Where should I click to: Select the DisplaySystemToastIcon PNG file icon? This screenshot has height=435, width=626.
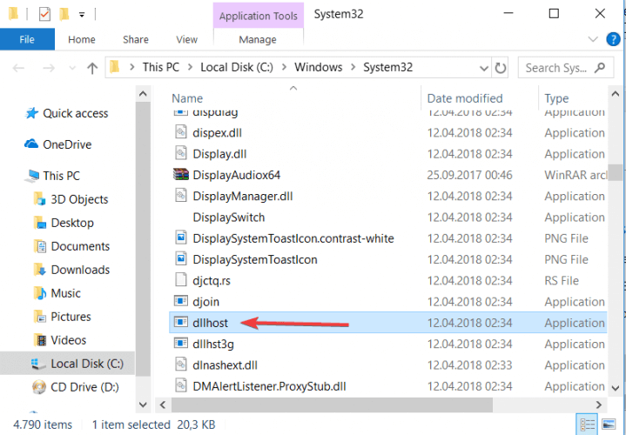click(181, 258)
